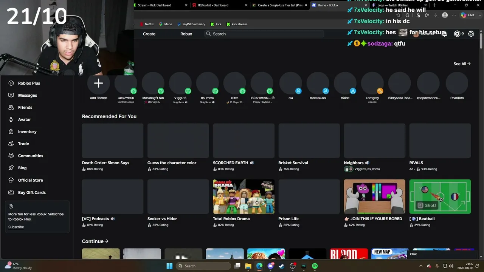This screenshot has width=484, height=272.
Task: Open the Inventory sidebar icon
Action: point(11,131)
